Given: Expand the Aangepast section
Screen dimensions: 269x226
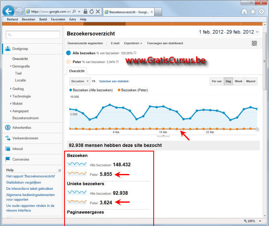Looking at the screenshot, I should coord(11,111).
